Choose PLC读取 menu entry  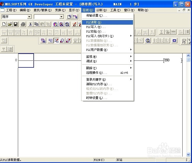click(x=107, y=22)
